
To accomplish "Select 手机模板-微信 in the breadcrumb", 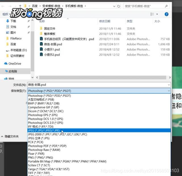I will click(74, 6).
